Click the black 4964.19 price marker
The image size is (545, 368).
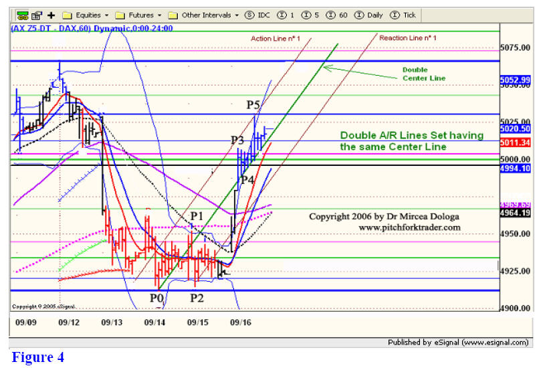(514, 213)
